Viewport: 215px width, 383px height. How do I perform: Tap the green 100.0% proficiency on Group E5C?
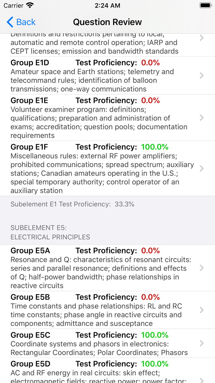(155, 335)
